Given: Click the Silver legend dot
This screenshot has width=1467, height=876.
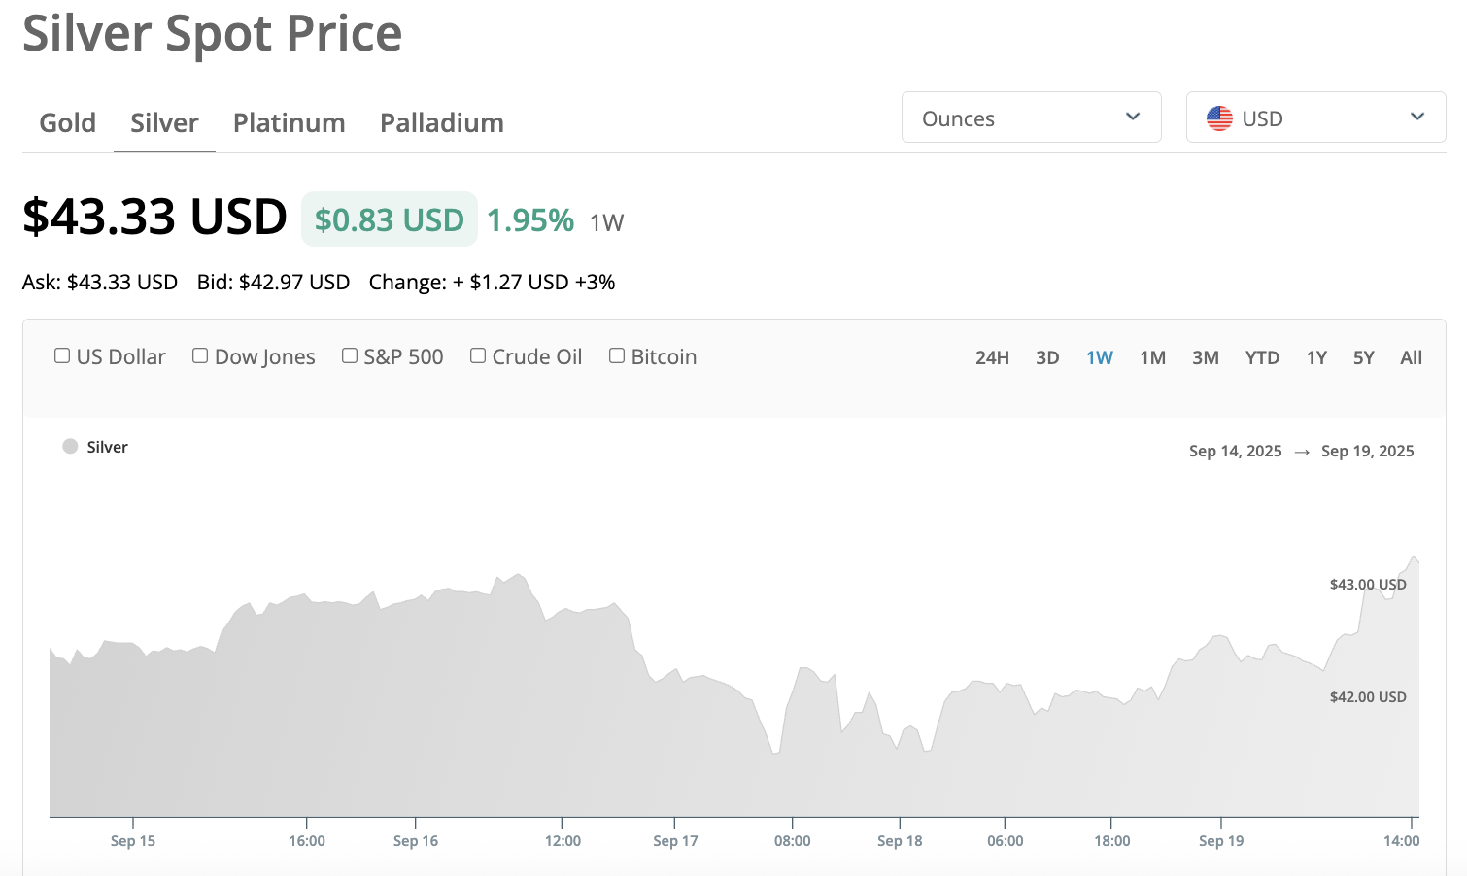Looking at the screenshot, I should pos(70,447).
